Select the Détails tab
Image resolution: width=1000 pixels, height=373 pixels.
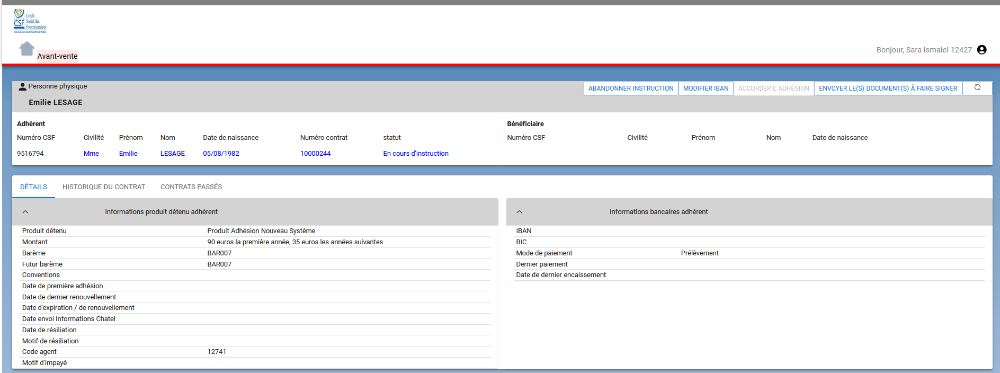click(33, 187)
